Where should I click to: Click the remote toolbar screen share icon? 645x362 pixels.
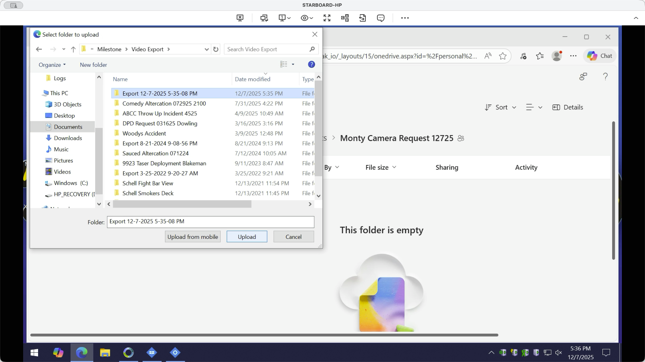(x=264, y=18)
